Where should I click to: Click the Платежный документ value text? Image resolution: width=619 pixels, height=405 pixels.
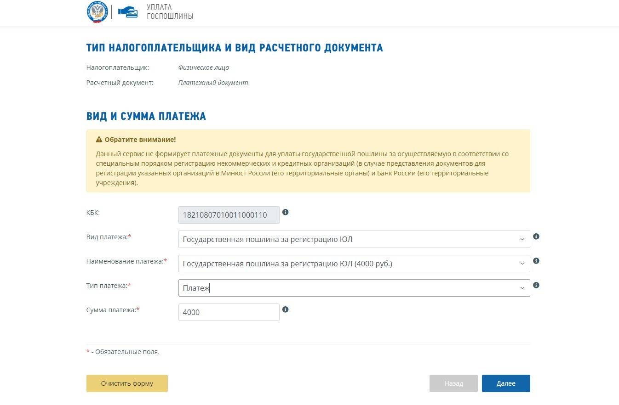coord(213,83)
